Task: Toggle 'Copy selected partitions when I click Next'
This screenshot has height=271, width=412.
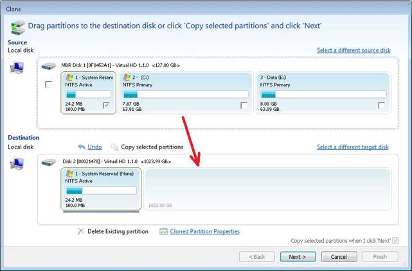Action: (x=395, y=240)
